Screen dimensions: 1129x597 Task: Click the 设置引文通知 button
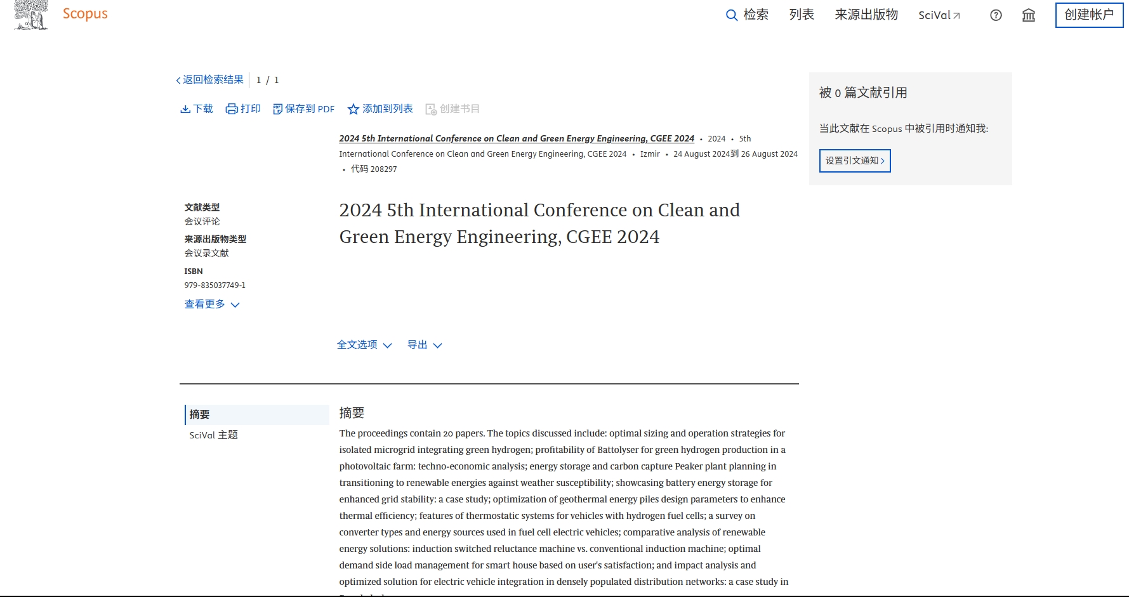click(855, 161)
